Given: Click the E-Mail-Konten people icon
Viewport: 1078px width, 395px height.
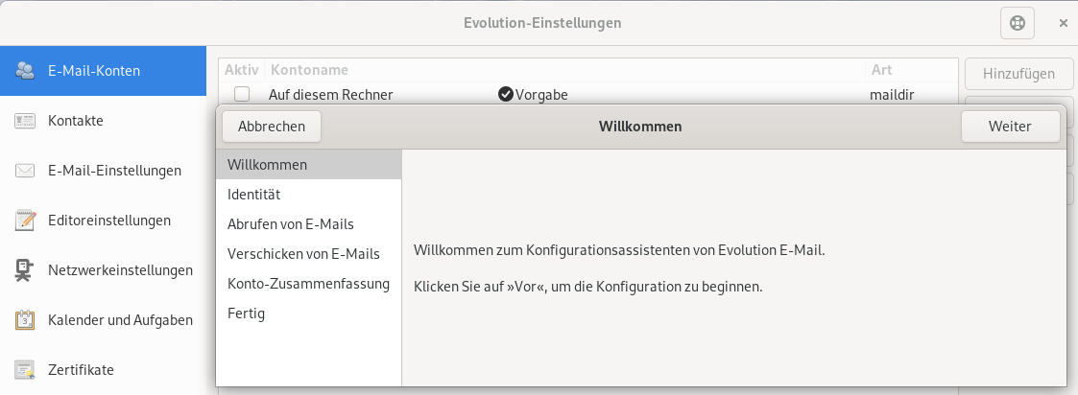Looking at the screenshot, I should click(25, 71).
